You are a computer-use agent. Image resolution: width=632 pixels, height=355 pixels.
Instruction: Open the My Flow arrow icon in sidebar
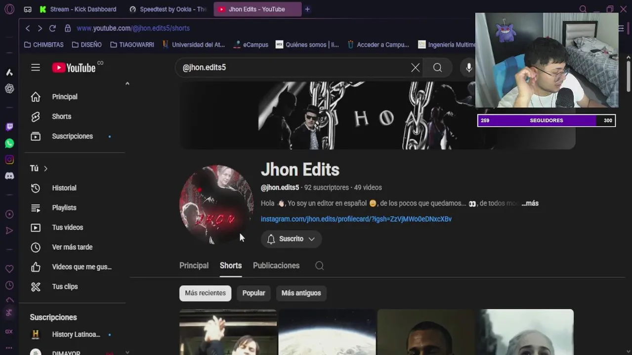[9, 230]
